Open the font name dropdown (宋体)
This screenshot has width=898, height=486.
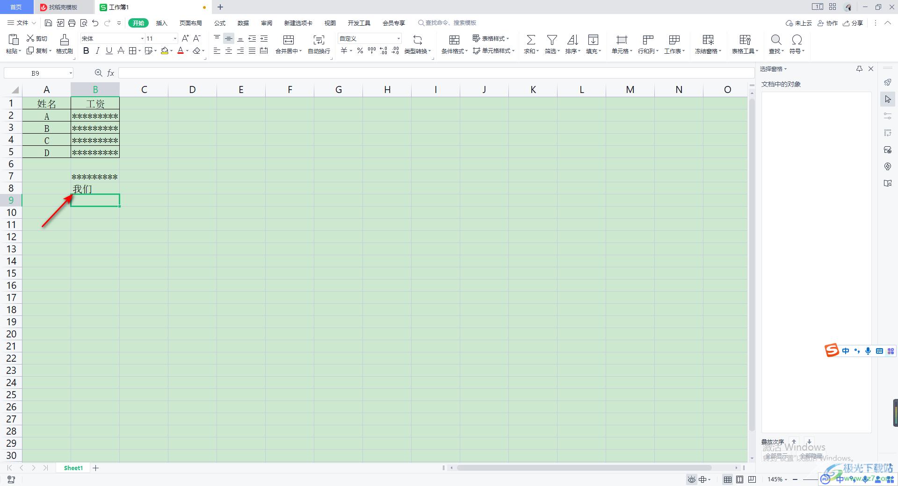click(x=142, y=39)
